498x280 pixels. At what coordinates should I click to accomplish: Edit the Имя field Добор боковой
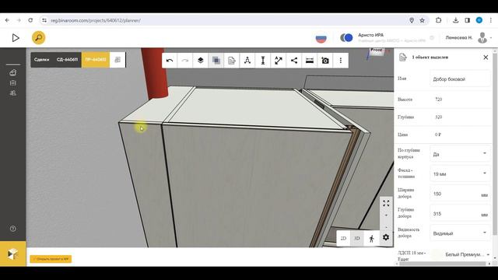[460, 79]
